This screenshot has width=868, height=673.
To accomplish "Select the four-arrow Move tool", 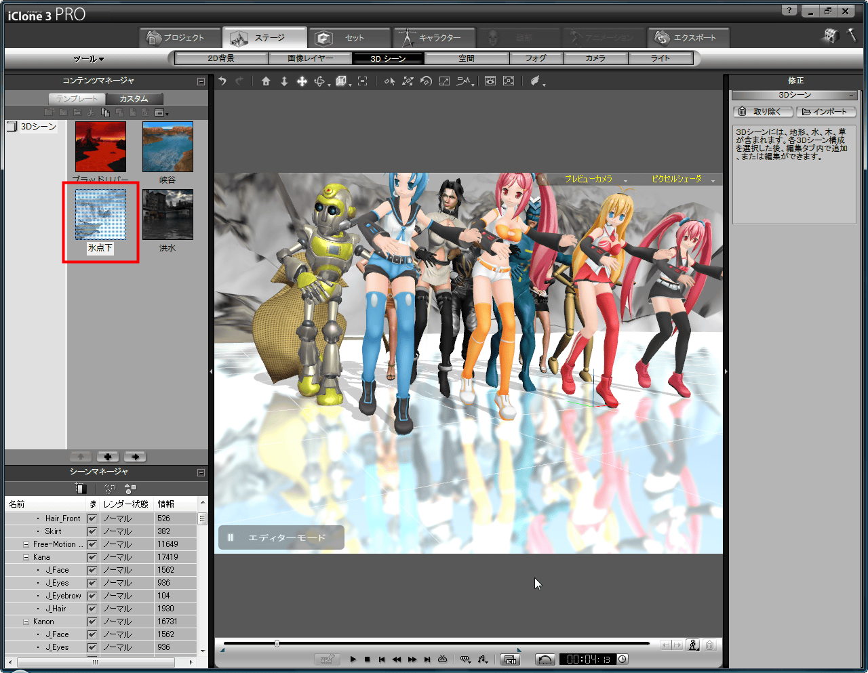I will click(x=302, y=81).
